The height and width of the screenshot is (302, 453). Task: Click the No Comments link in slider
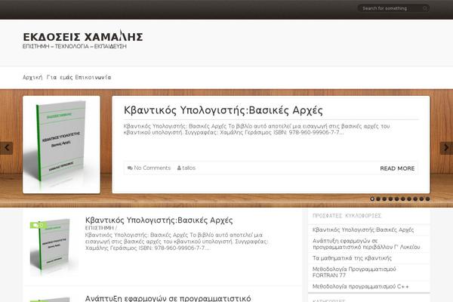(153, 168)
